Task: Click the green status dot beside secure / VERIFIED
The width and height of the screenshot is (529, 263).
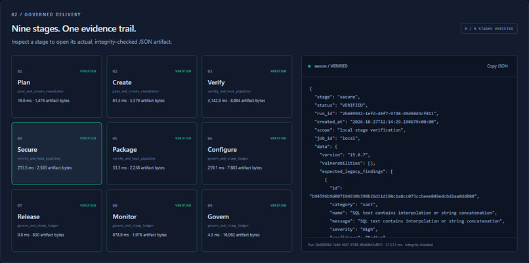Action: tap(309, 66)
